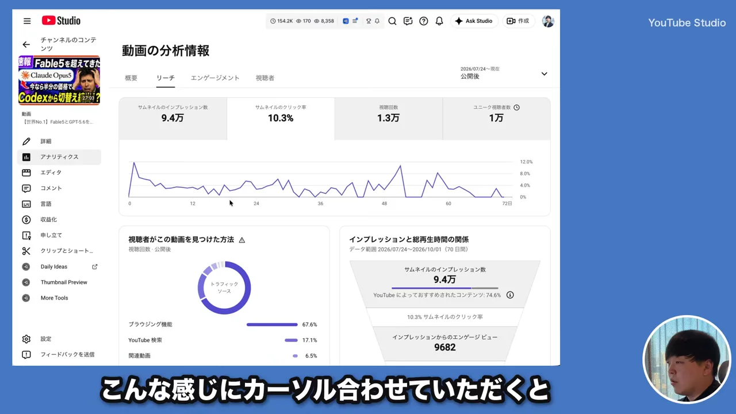
Task: Open the comment sparkle icon beside search
Action: pyautogui.click(x=408, y=21)
